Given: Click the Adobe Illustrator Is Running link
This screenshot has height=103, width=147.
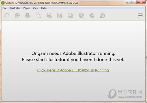Looking at the screenshot, I should [x=73, y=70].
